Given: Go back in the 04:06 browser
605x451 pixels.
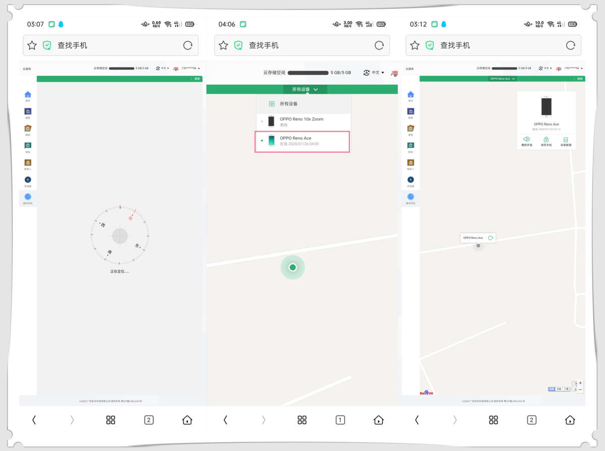Looking at the screenshot, I should [225, 420].
